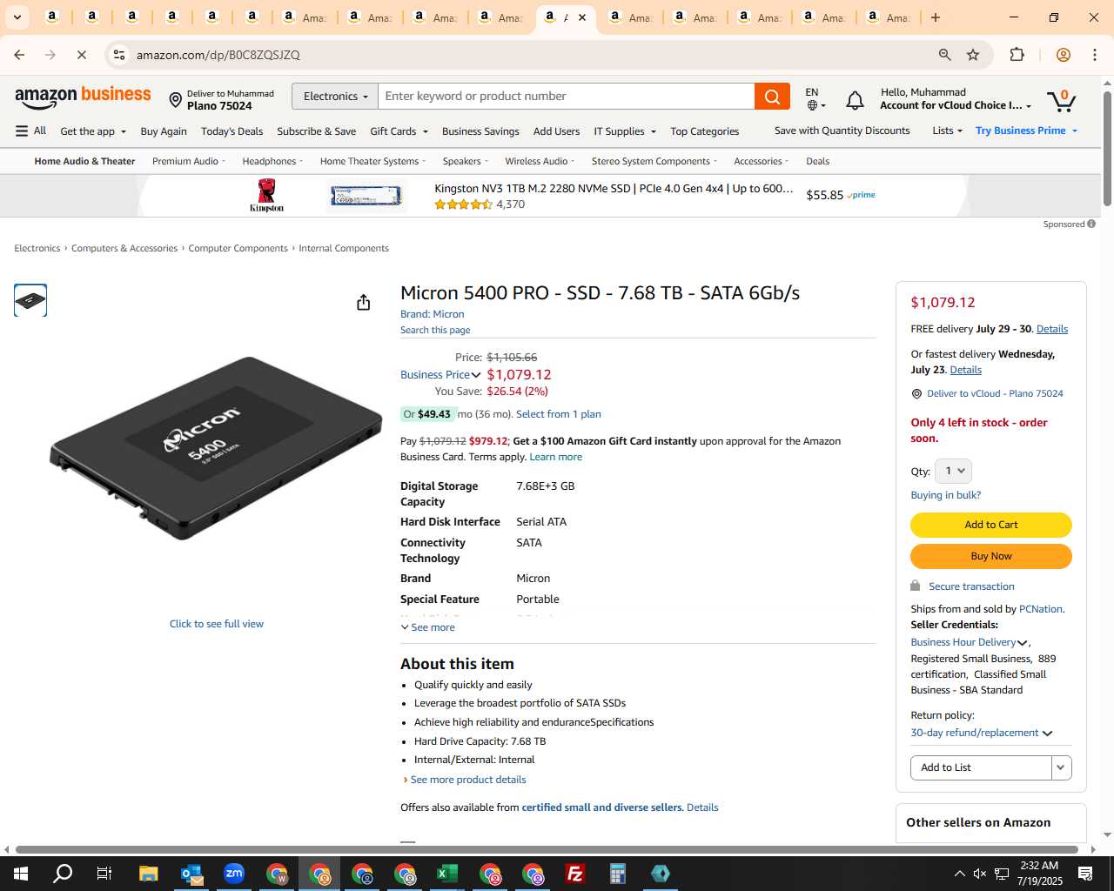Screen dimensions: 1114x891
Task: Open Windows search from taskbar
Action: pyautogui.click(x=63, y=874)
